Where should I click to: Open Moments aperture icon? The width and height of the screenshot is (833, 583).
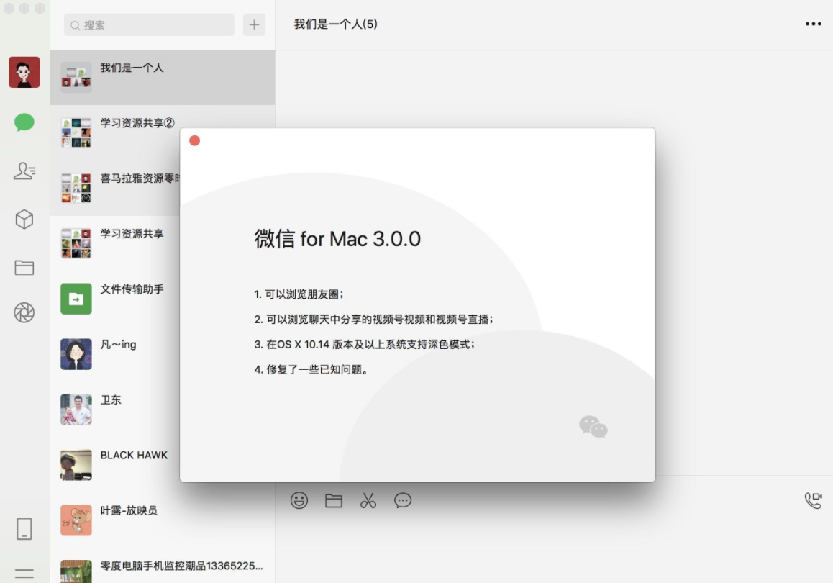pos(24,312)
